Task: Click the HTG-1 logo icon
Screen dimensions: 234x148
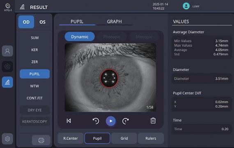Action: coord(8,7)
